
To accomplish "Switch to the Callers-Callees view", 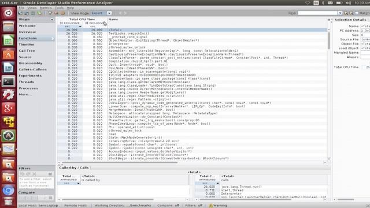I will click(x=32, y=69).
